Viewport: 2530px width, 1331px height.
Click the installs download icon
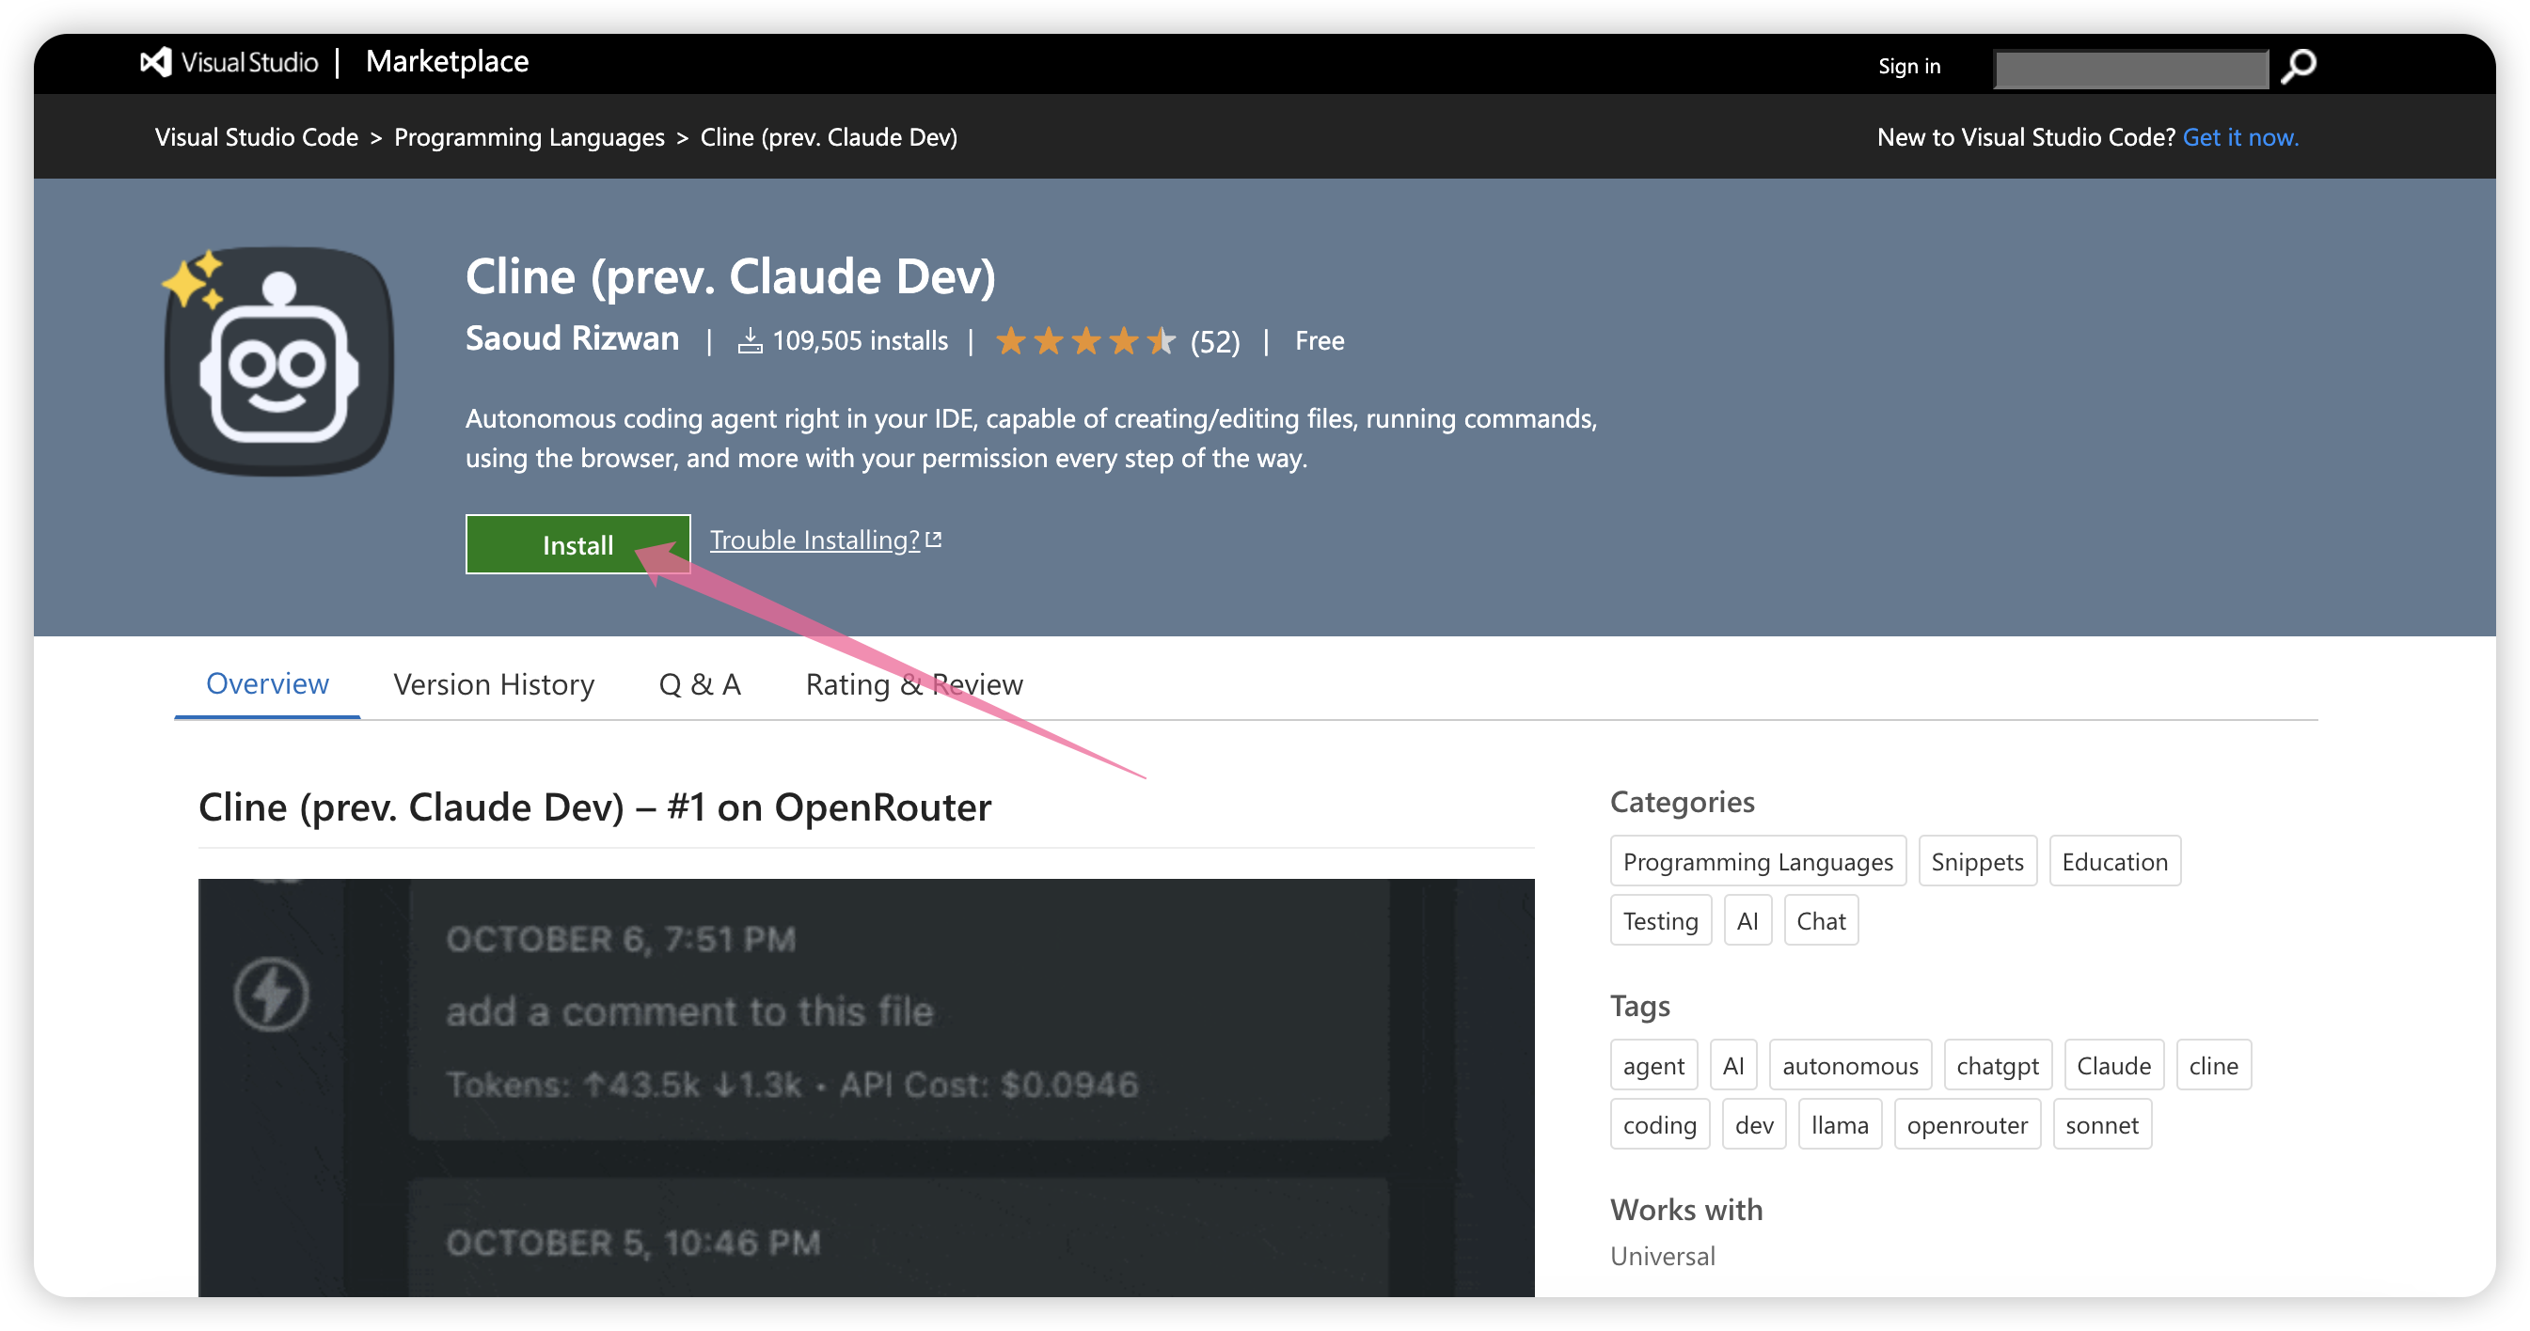750,341
